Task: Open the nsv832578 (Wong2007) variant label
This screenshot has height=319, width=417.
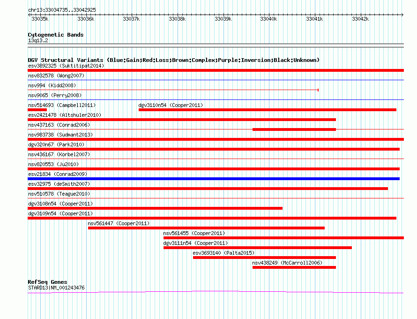Action: [56, 76]
